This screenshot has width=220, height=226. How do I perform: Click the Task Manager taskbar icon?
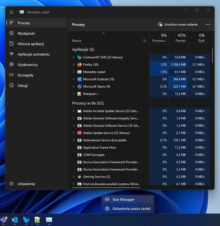49,220
